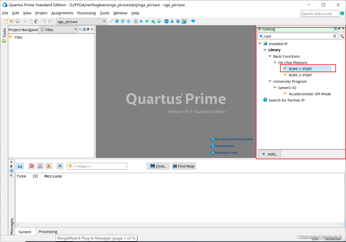The width and height of the screenshot is (346, 242).
Task: Click the Accelerometer SPI Mode IP icon
Action: click(x=285, y=94)
